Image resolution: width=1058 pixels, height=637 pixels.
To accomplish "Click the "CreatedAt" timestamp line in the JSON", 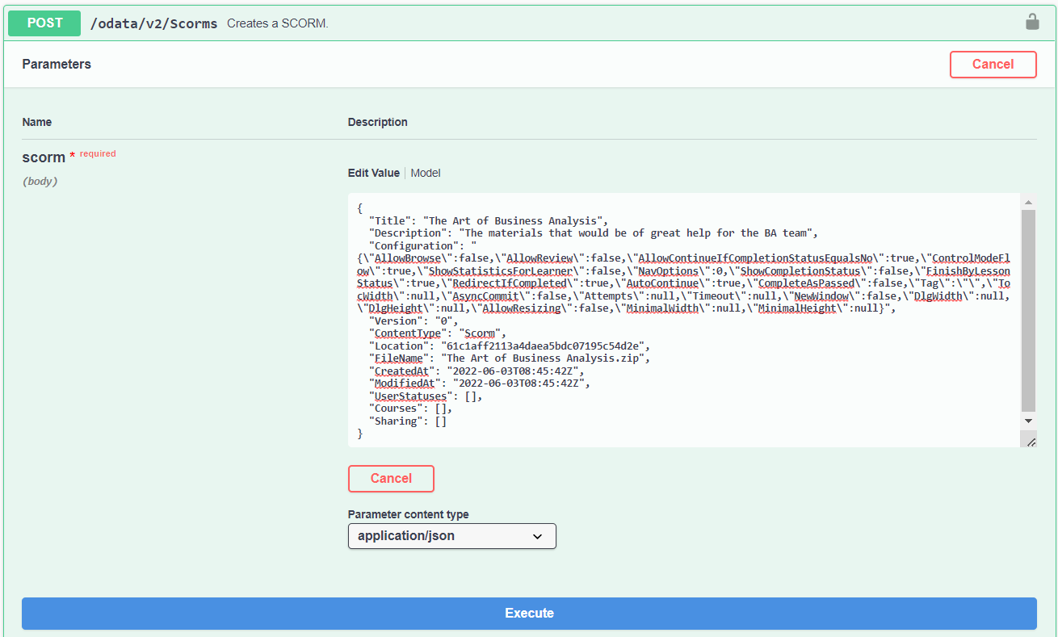I will [476, 371].
